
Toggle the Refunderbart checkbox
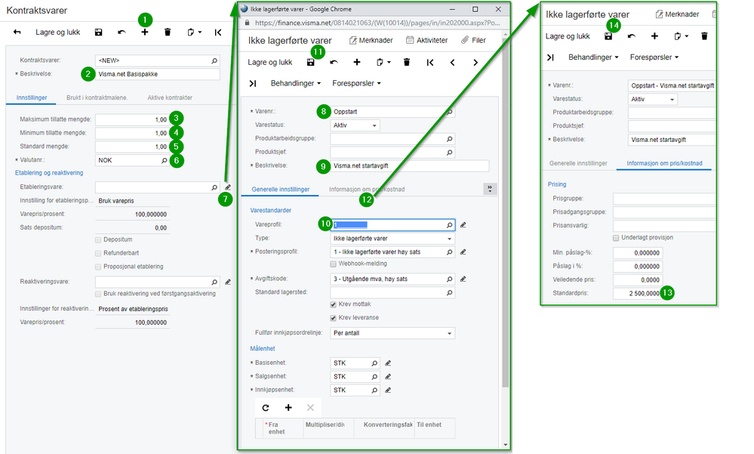pyautogui.click(x=98, y=253)
